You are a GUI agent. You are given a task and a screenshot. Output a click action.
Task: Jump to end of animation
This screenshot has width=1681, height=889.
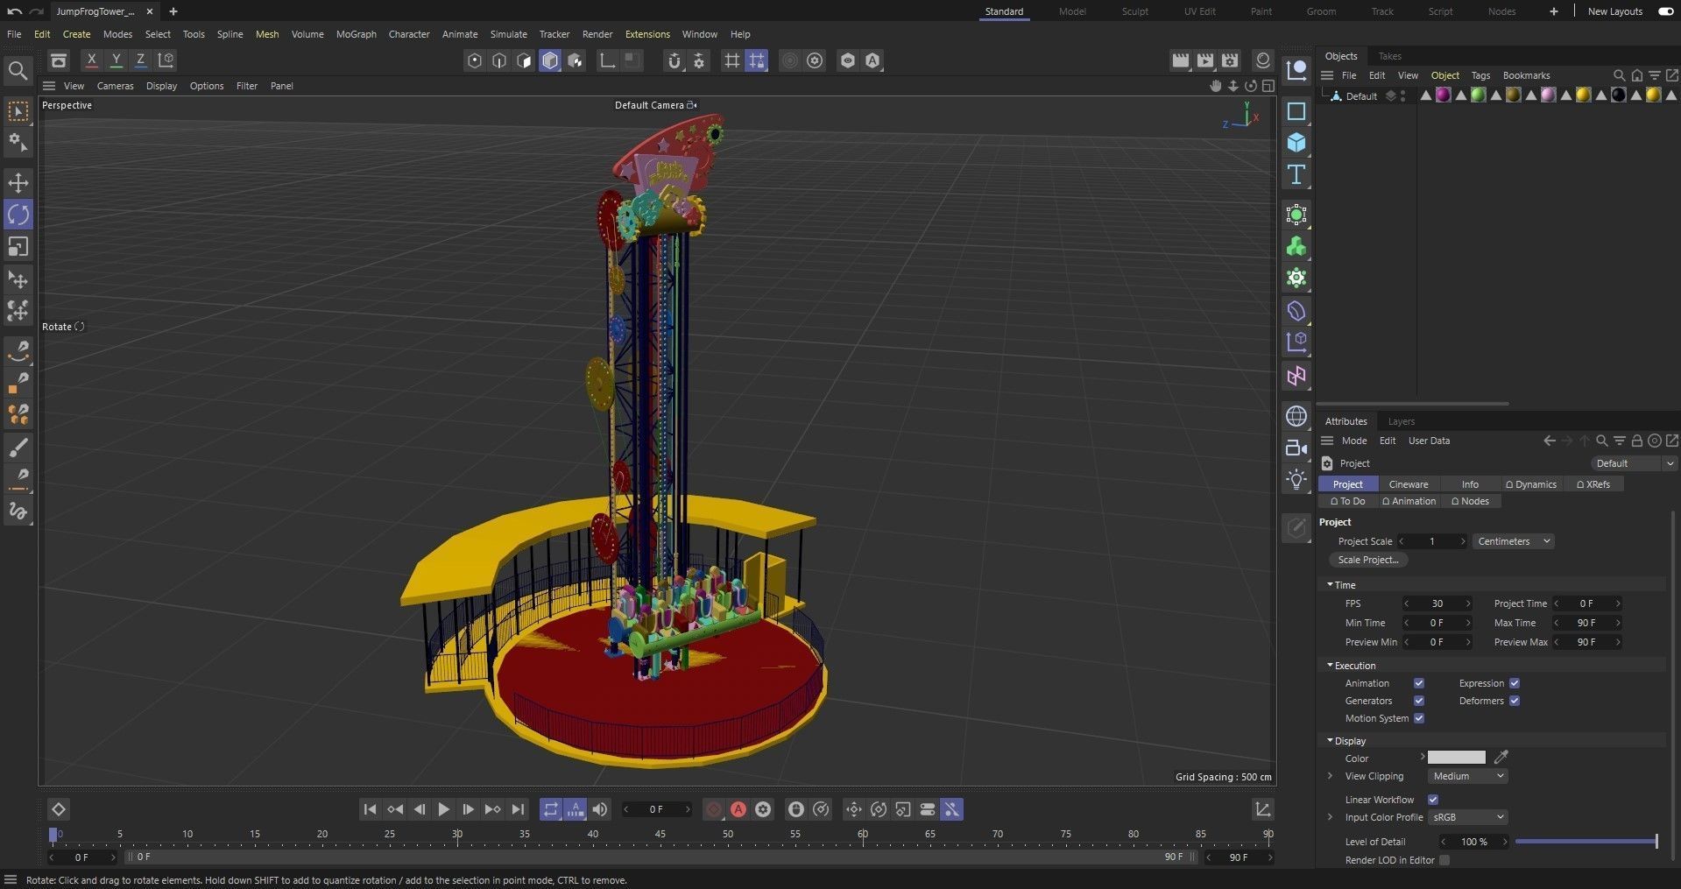point(518,809)
